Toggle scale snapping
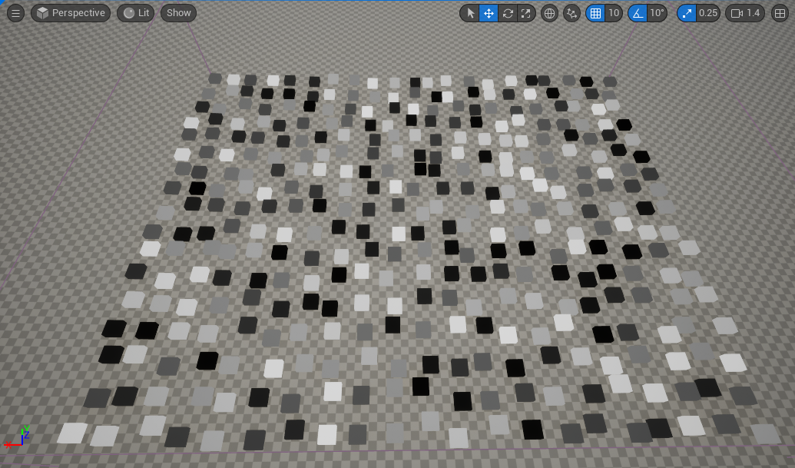The image size is (795, 468). point(687,13)
